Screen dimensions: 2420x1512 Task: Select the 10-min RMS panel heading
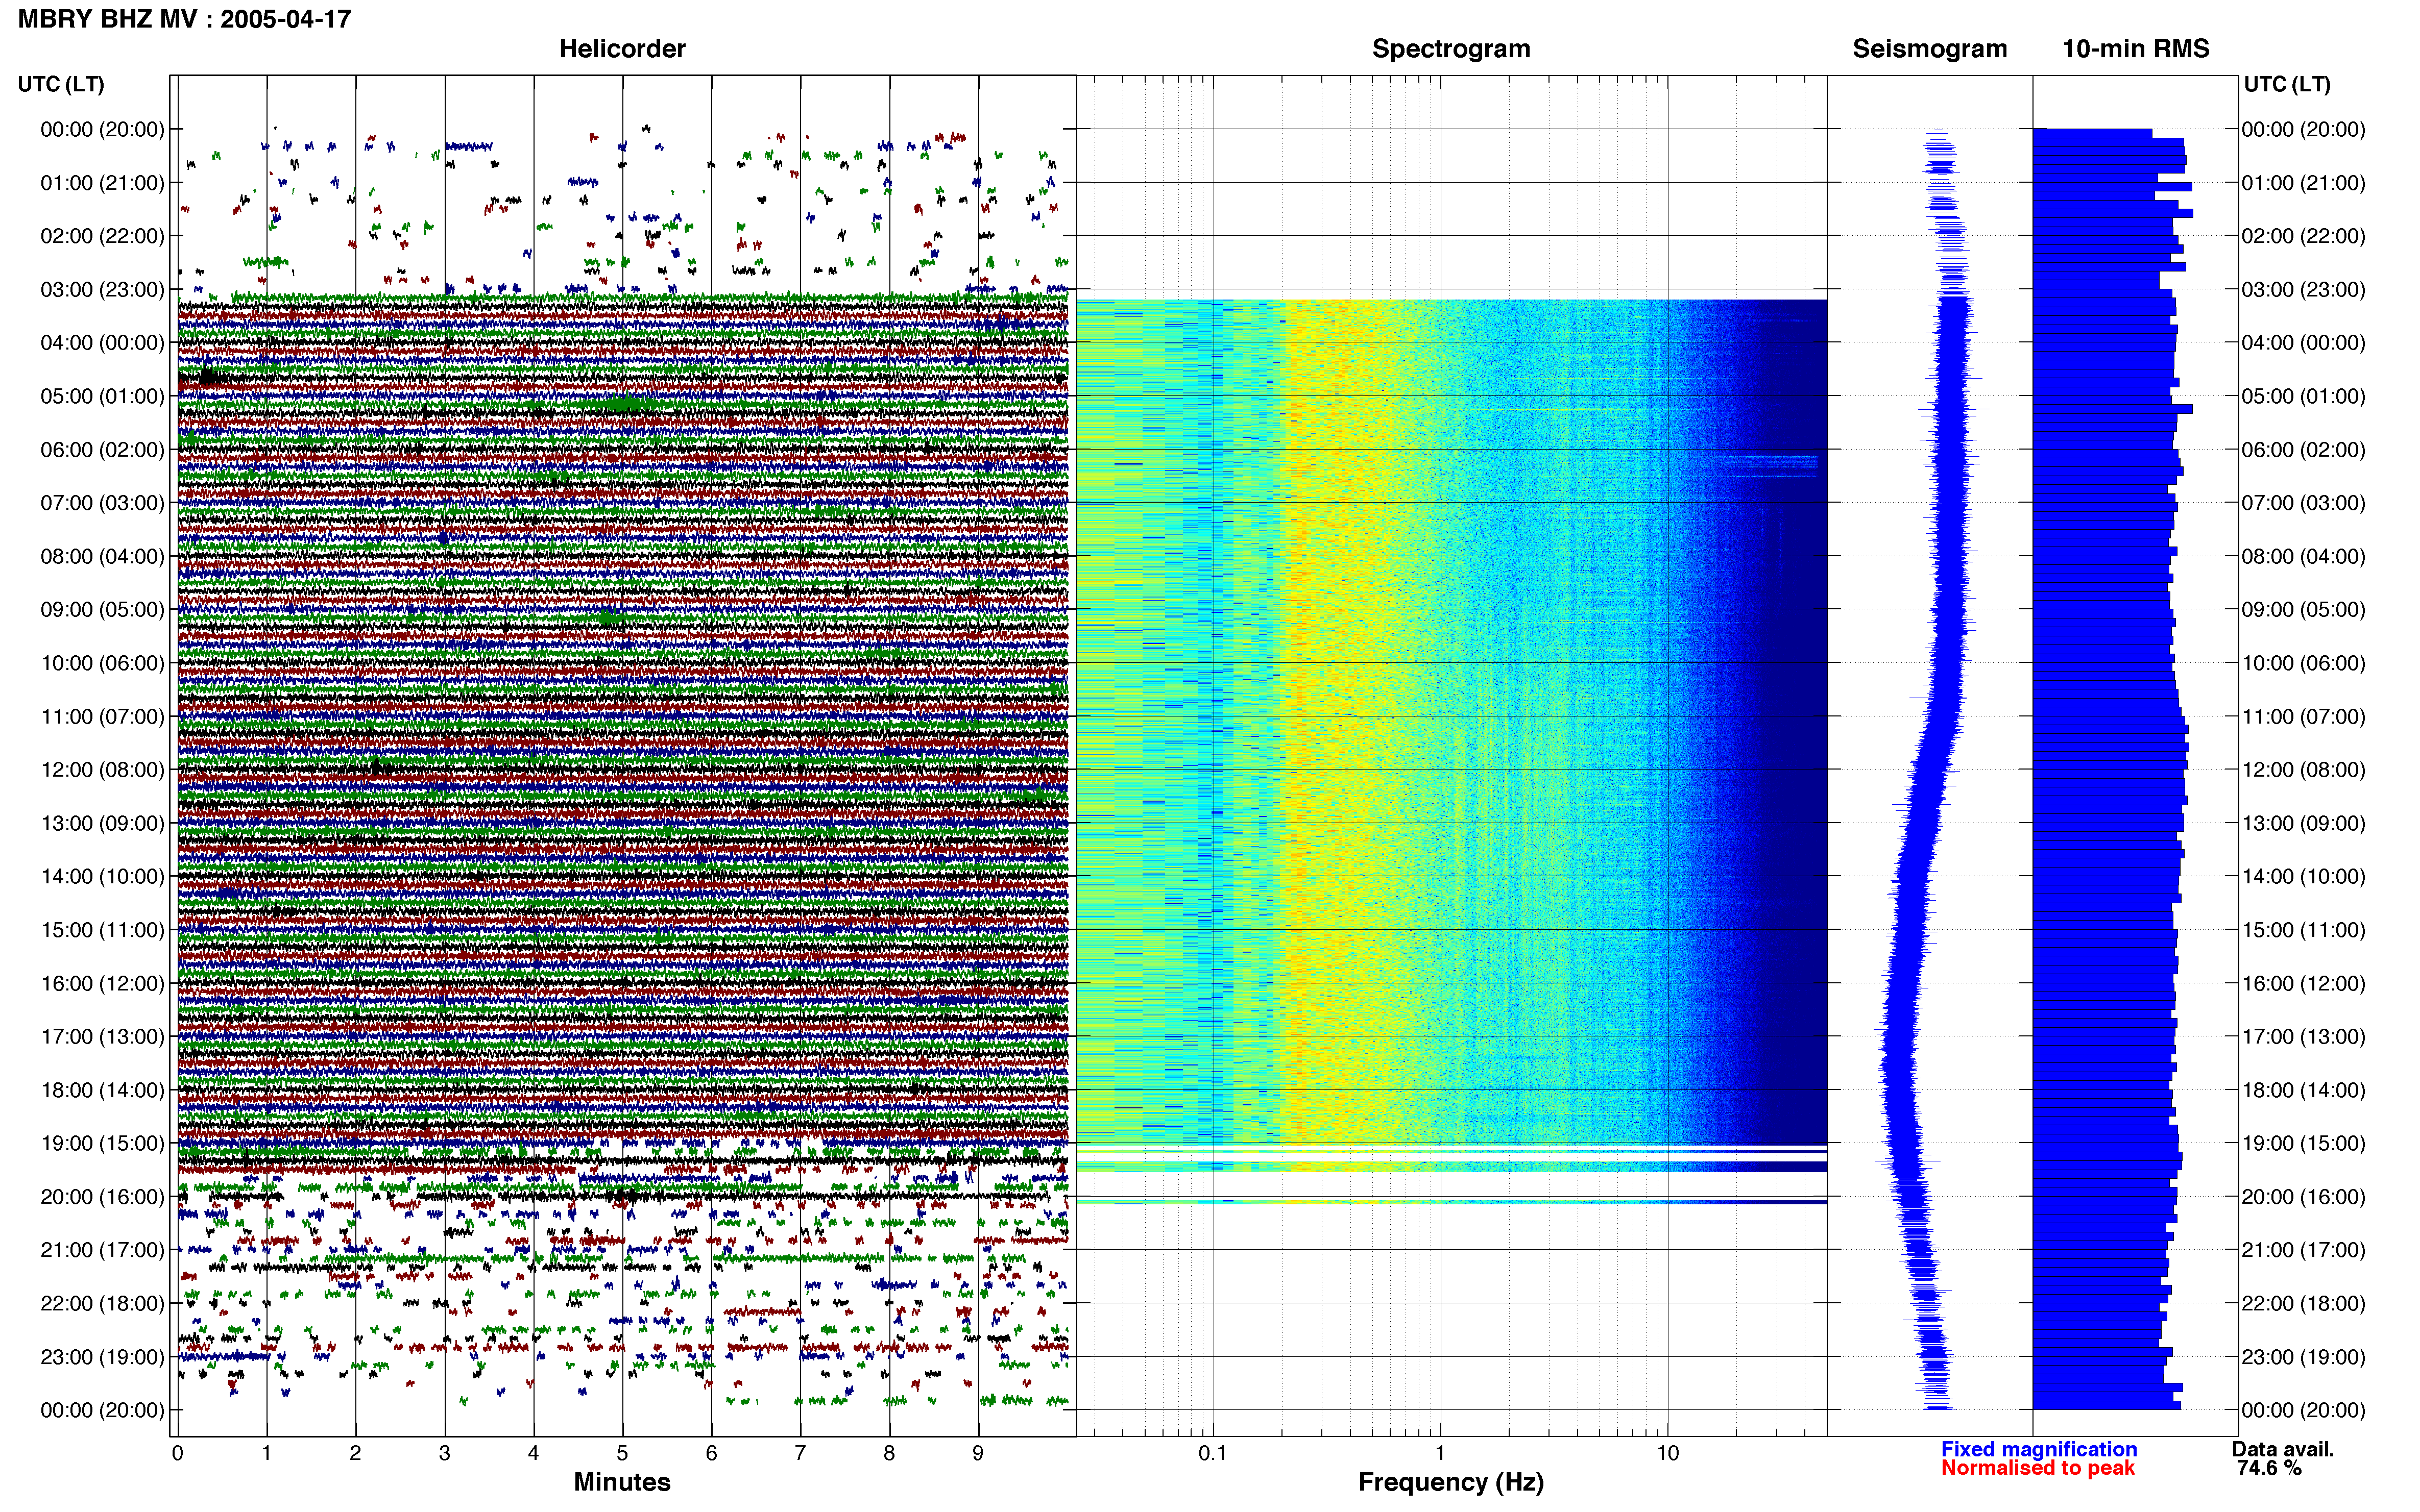pos(2135,49)
